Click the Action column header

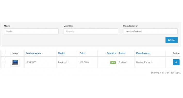point(176,53)
